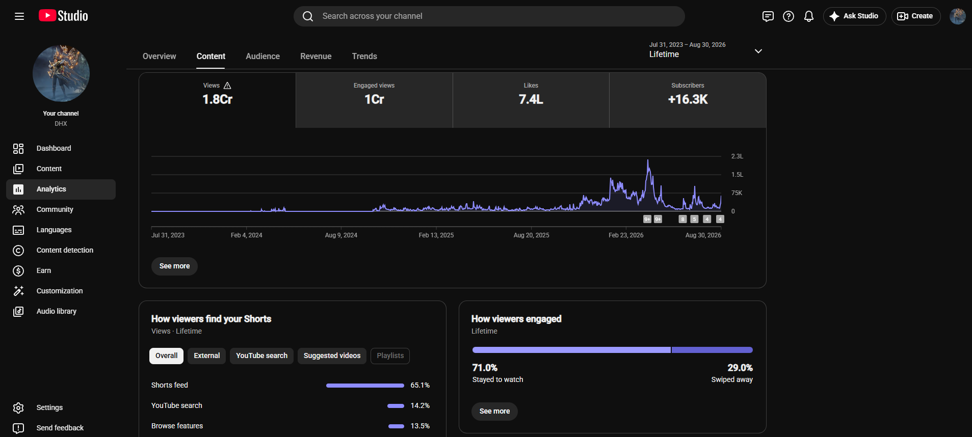Select the YouTube search filter chip
Viewport: 972px width, 437px height.
pyautogui.click(x=261, y=356)
